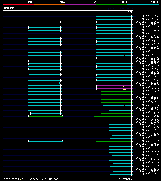Select the UniRef100_Q01IY9 label
Screen dimensions: 161x181
click(147, 122)
